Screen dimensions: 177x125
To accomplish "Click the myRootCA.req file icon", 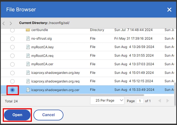I will 28,55.
